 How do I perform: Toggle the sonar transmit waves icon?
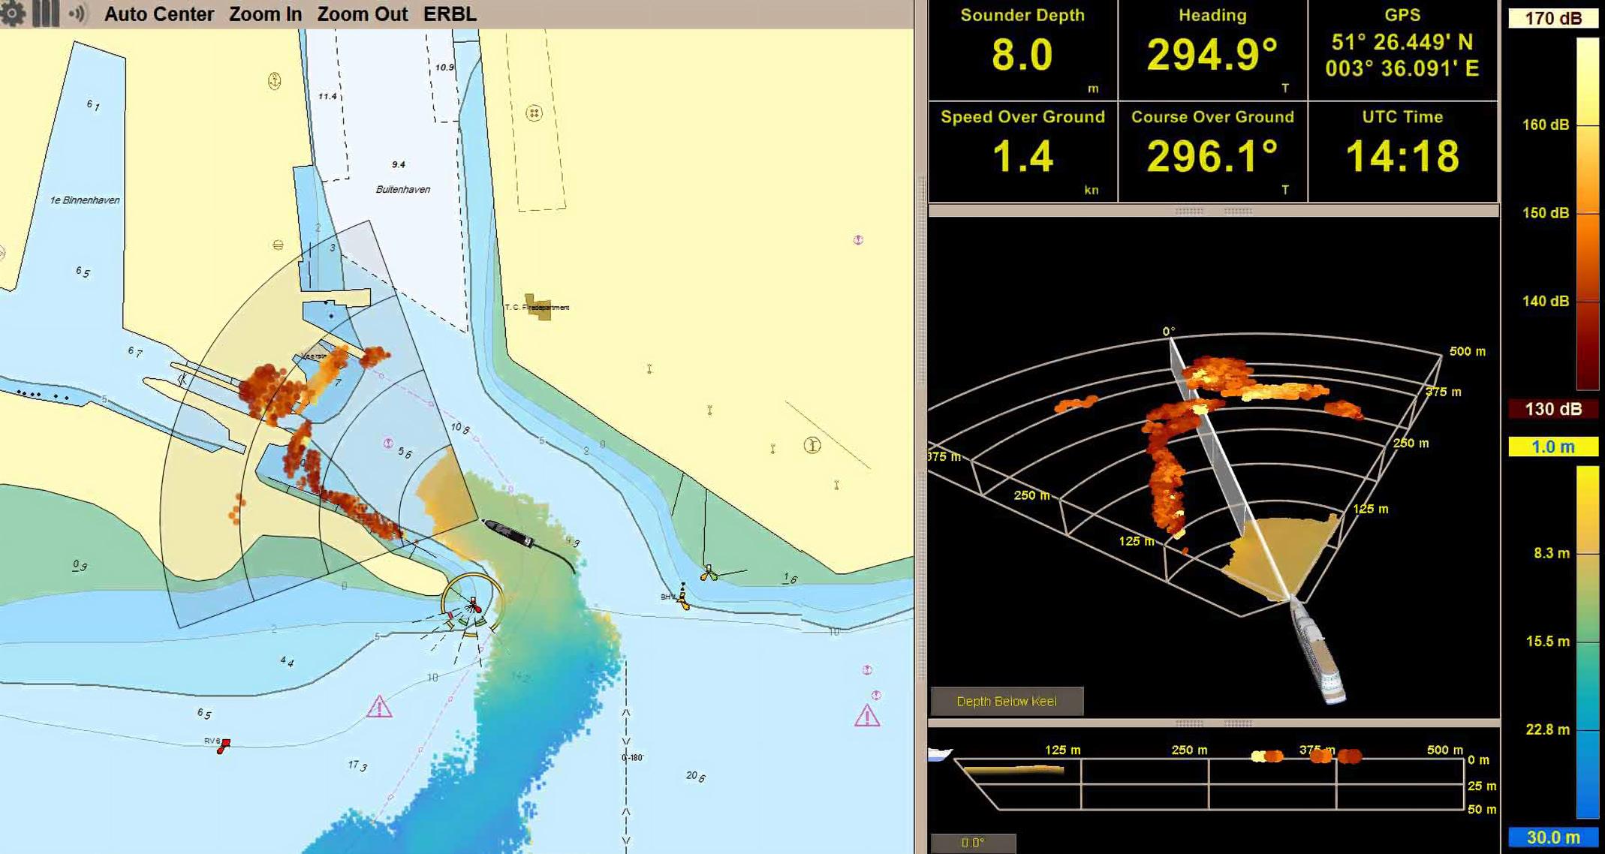(77, 14)
